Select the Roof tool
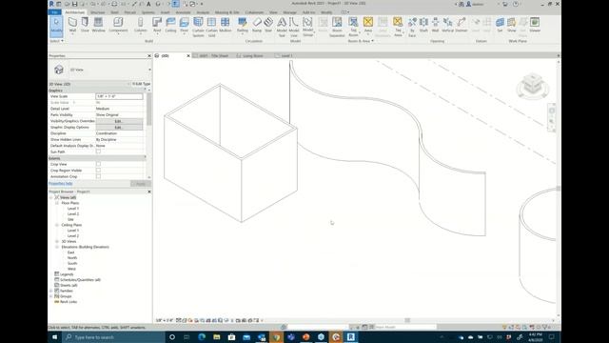 (157, 25)
